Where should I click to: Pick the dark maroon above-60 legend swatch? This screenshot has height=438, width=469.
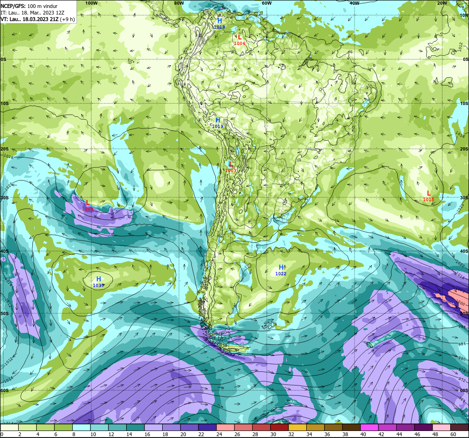(x=460, y=427)
